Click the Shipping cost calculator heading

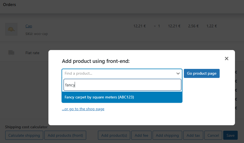tap(26, 127)
